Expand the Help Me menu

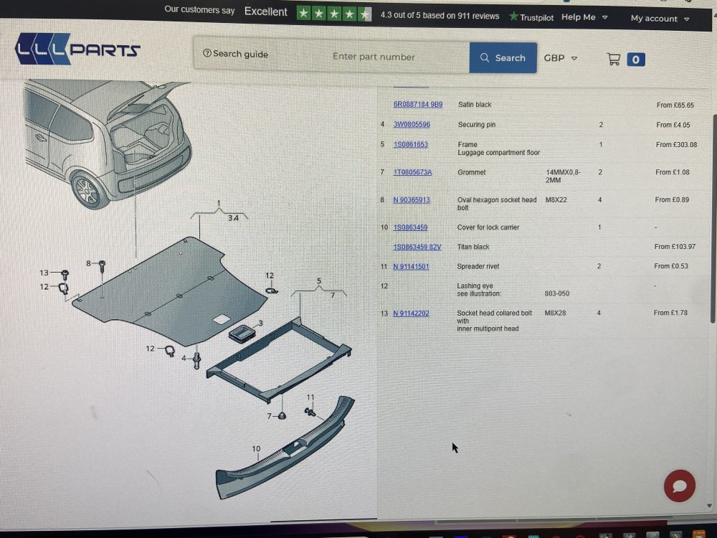584,17
